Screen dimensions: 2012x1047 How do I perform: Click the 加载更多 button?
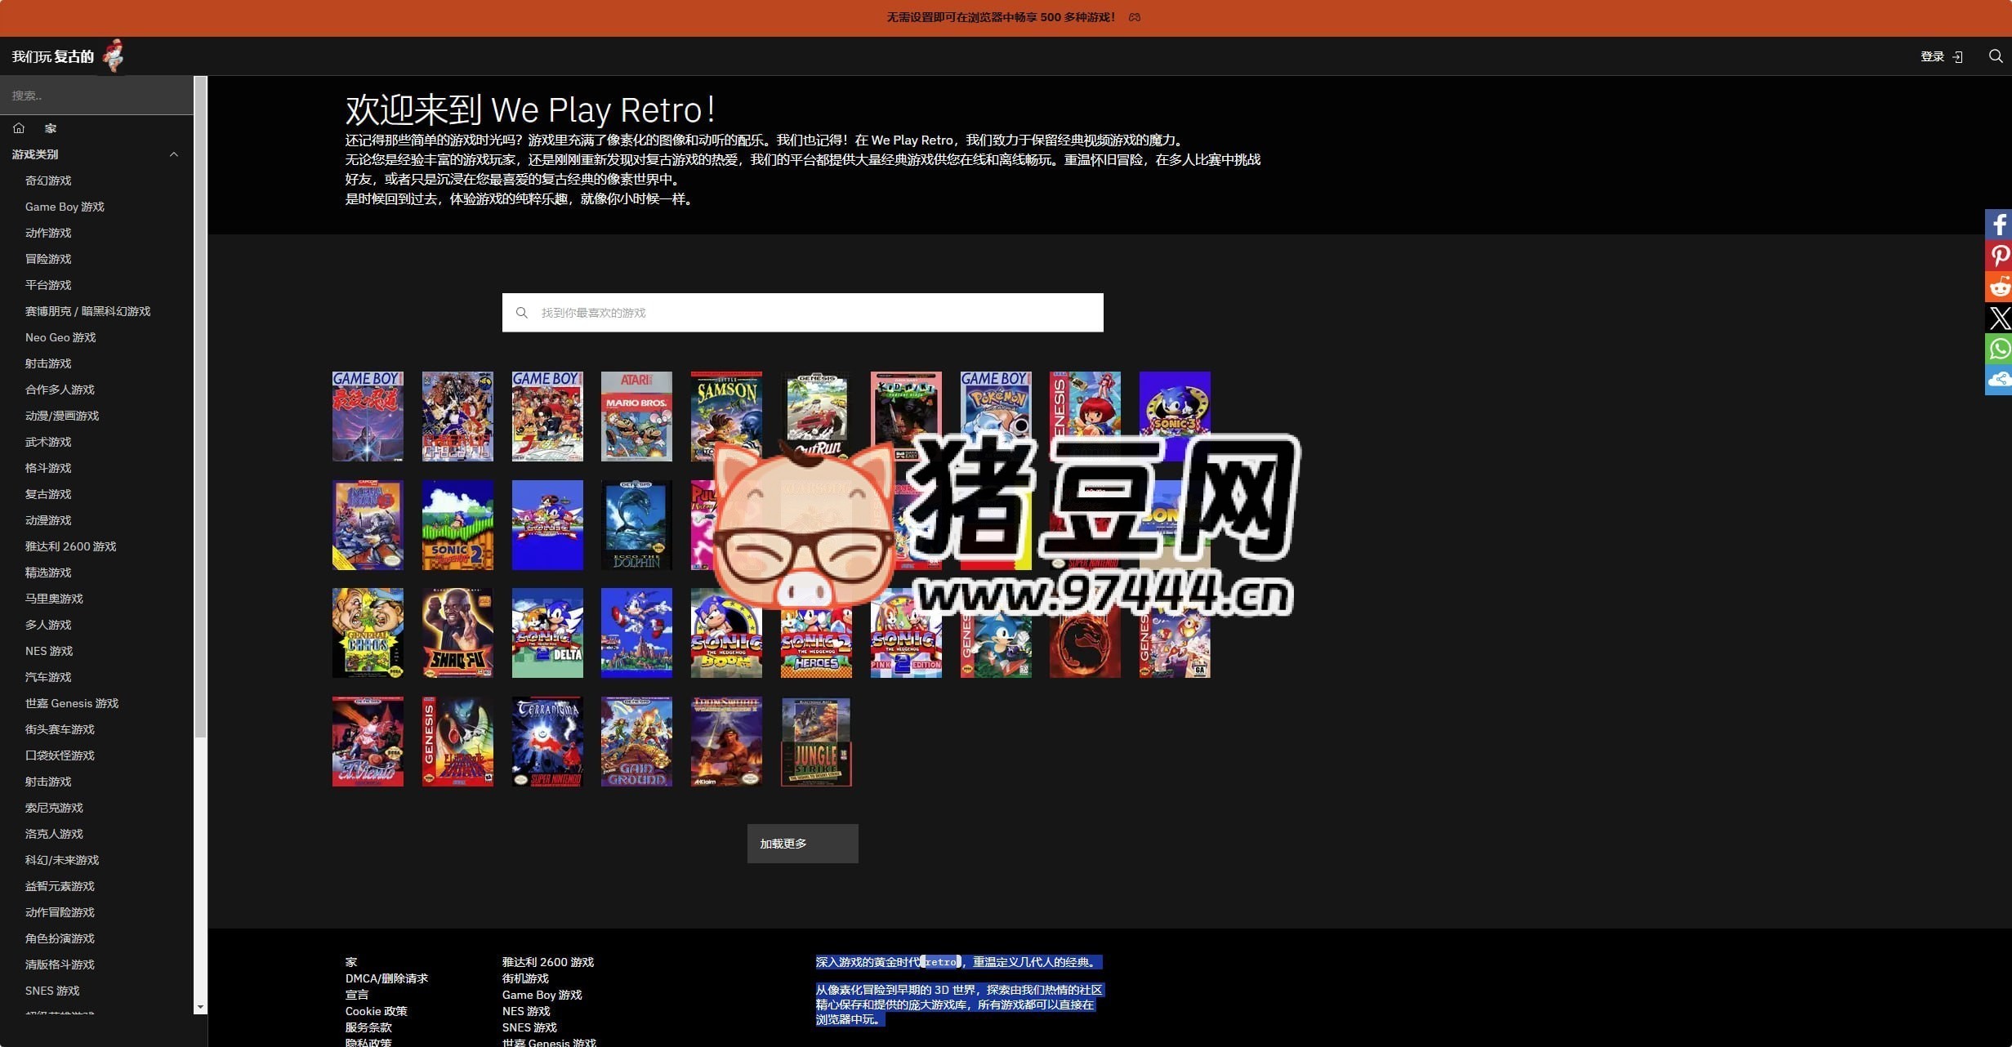(801, 843)
